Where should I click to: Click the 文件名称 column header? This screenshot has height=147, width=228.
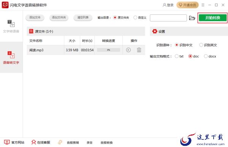(x=36, y=41)
